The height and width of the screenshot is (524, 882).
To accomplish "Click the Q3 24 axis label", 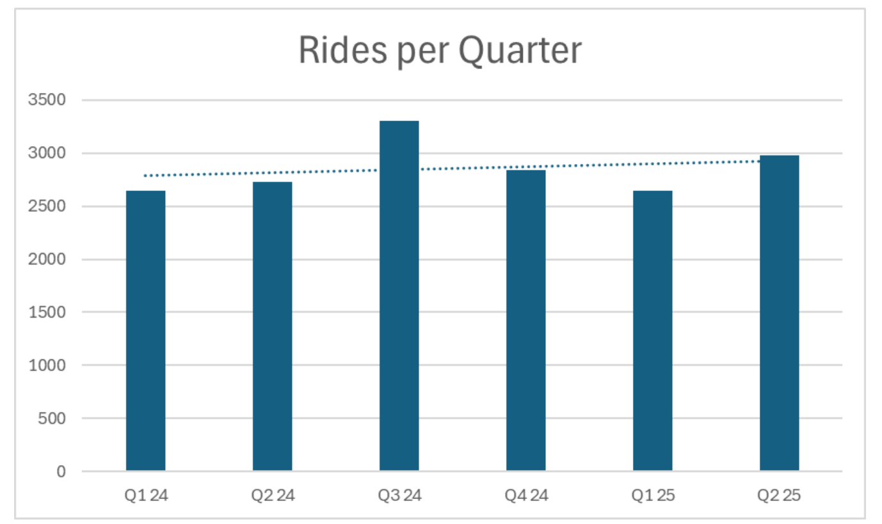I will (x=399, y=496).
